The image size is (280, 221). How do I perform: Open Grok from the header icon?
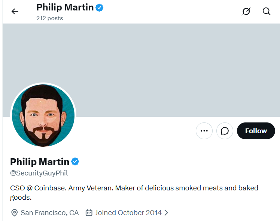(x=246, y=12)
